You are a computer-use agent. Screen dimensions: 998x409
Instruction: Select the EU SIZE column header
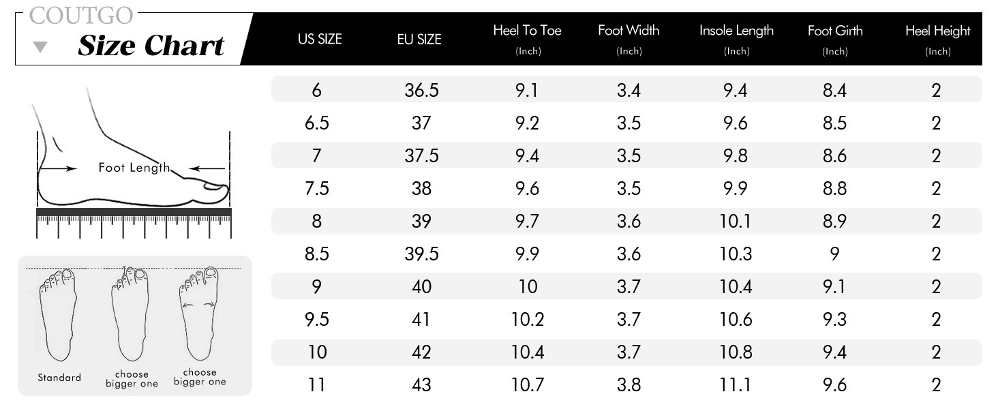419,39
